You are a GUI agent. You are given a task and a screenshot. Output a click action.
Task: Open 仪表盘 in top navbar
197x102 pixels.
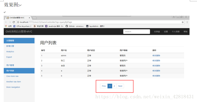tap(157, 32)
